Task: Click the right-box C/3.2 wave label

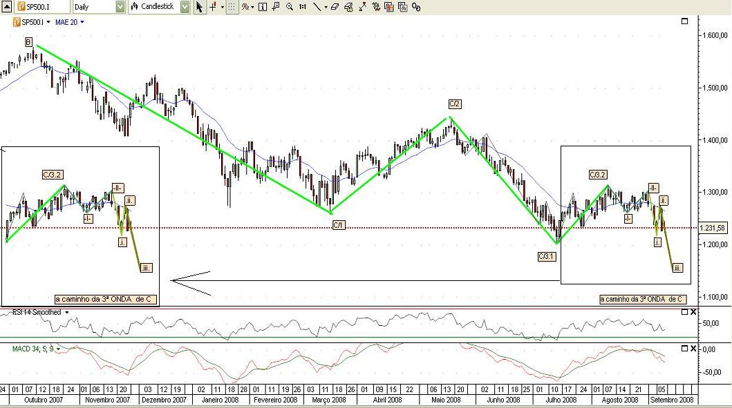Action: coord(597,175)
